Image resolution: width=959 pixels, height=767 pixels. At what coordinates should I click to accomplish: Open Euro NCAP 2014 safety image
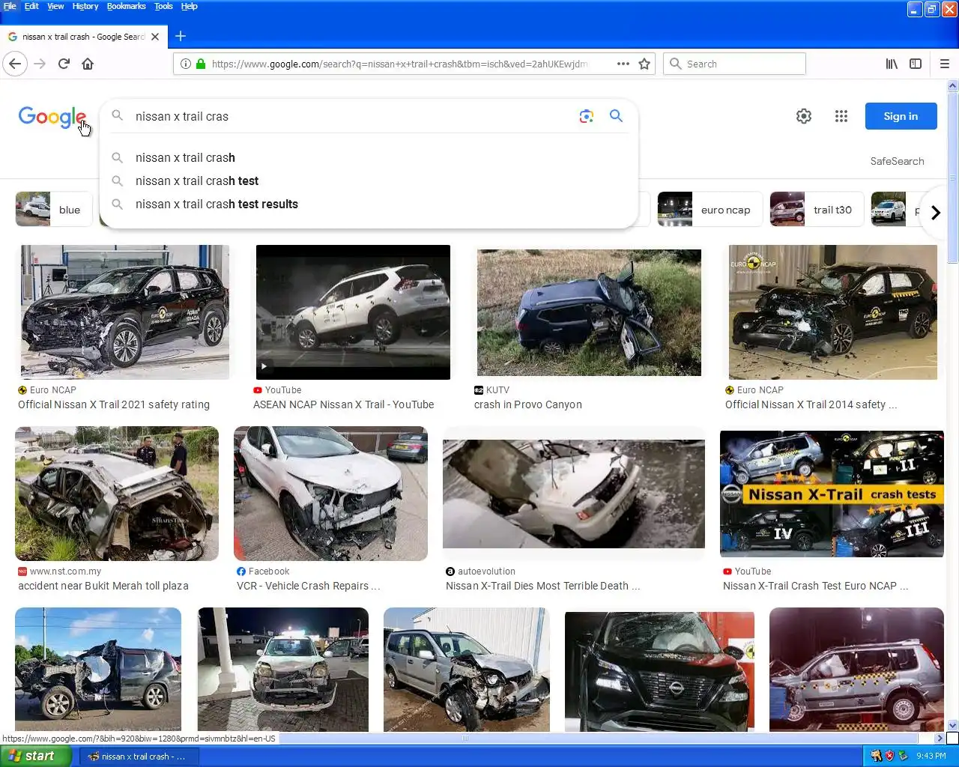click(x=833, y=312)
